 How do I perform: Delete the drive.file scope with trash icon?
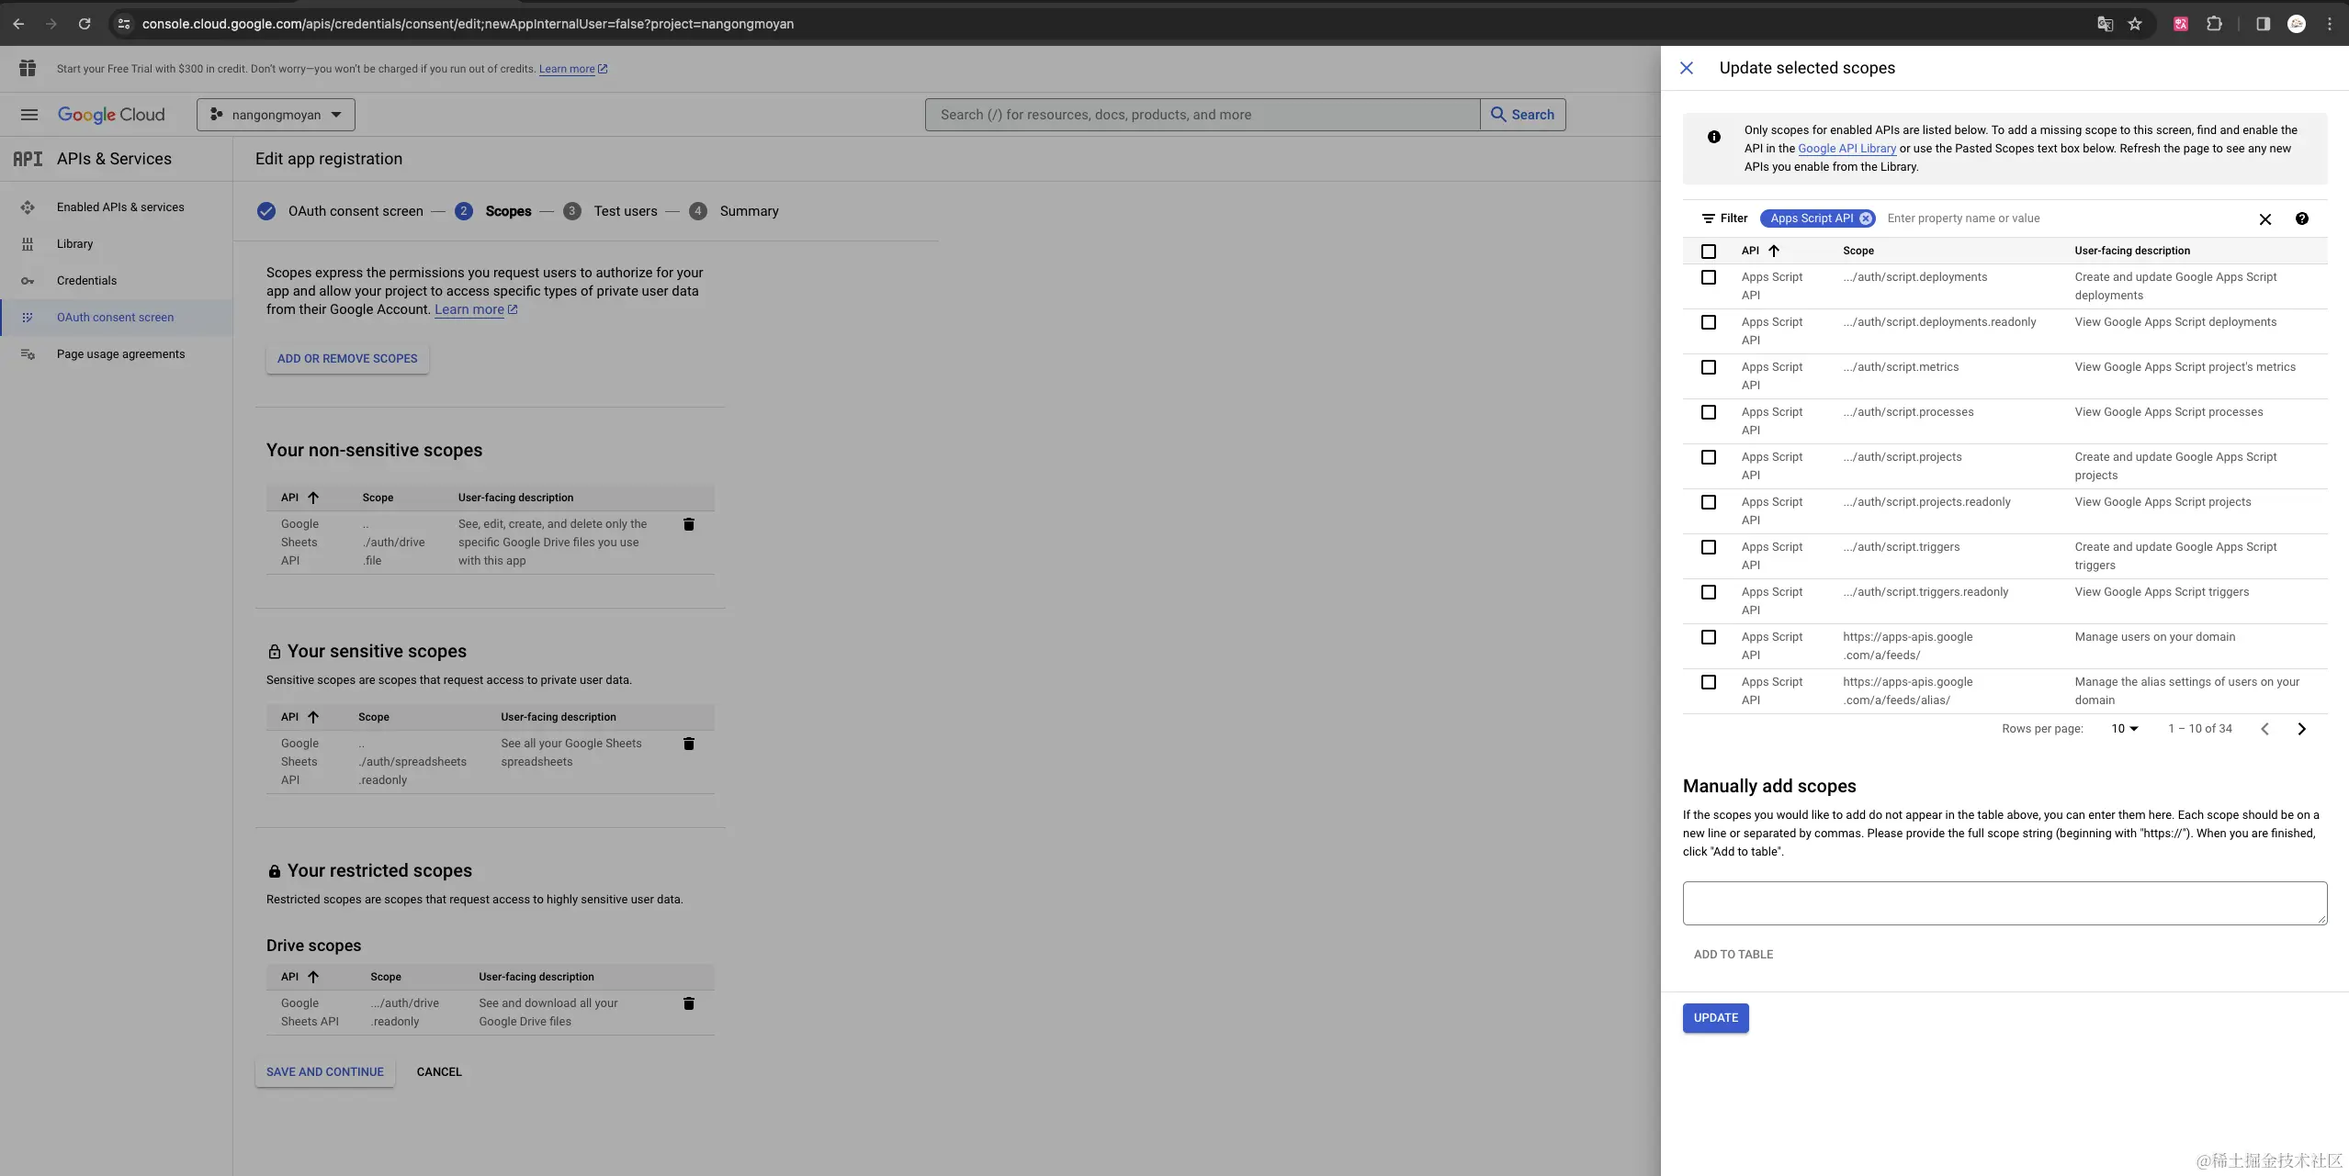point(688,524)
